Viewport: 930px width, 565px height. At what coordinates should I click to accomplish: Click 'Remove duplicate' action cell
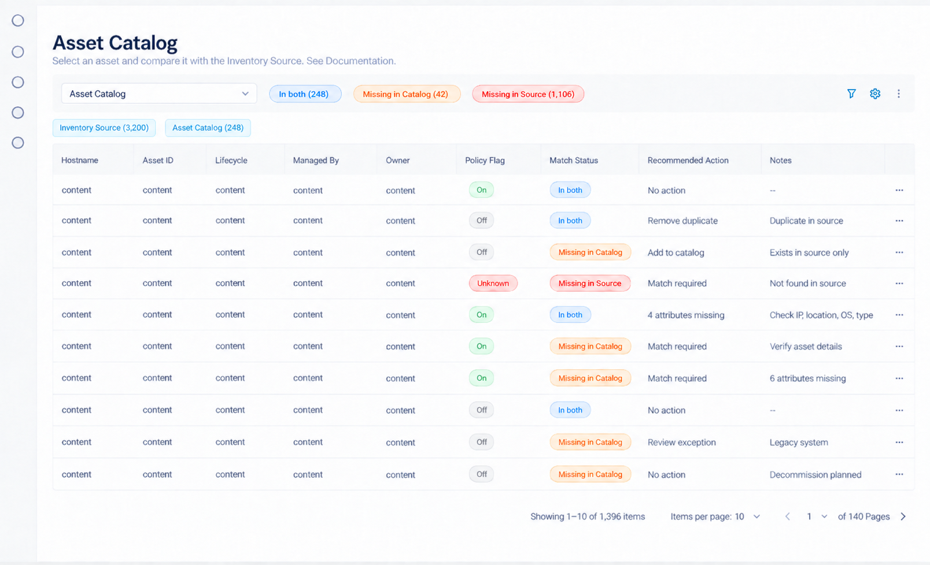coord(682,221)
